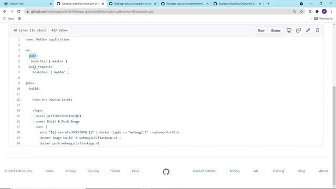Open the Pricing footer link
The height and width of the screenshot is (189, 336).
click(x=235, y=171)
